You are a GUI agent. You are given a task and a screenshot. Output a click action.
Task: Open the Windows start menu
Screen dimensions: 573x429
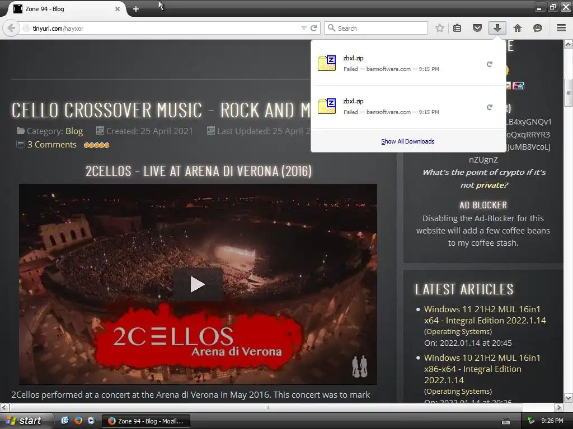click(25, 421)
